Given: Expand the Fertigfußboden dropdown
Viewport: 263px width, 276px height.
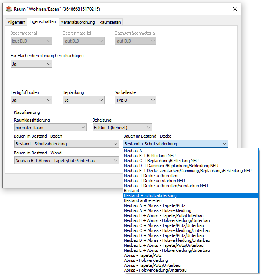Looking at the screenshot, I should coord(31,100).
